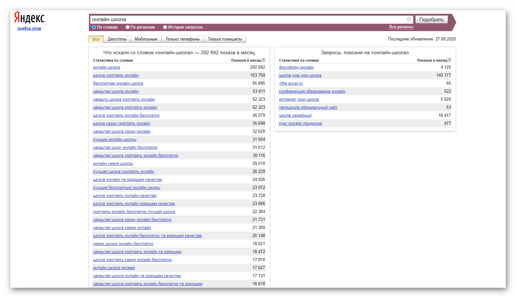Screen dimensions: 516x298
Task: Select the По регионам radio button
Action: pos(127,27)
